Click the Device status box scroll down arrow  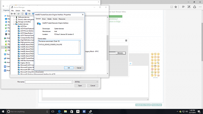pyautogui.click(x=79, y=53)
